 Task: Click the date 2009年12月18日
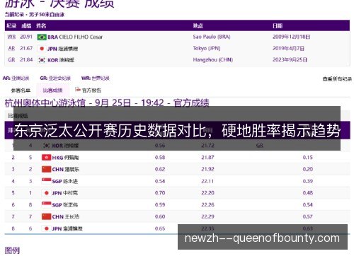292,37
